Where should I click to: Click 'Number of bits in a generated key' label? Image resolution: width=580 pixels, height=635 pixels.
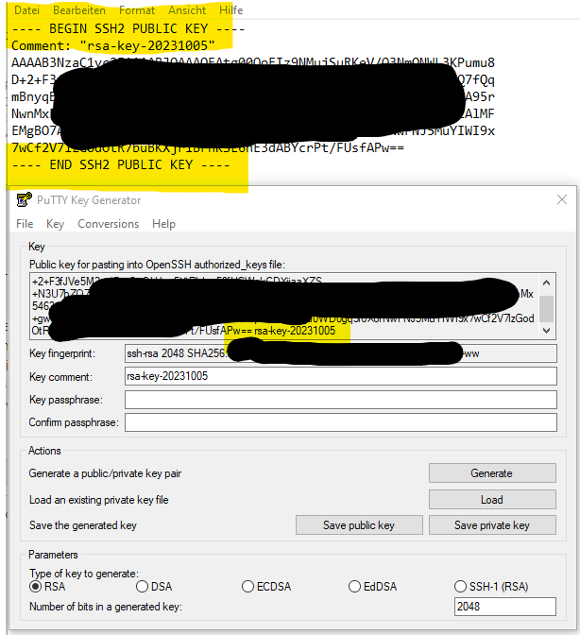coord(106,607)
